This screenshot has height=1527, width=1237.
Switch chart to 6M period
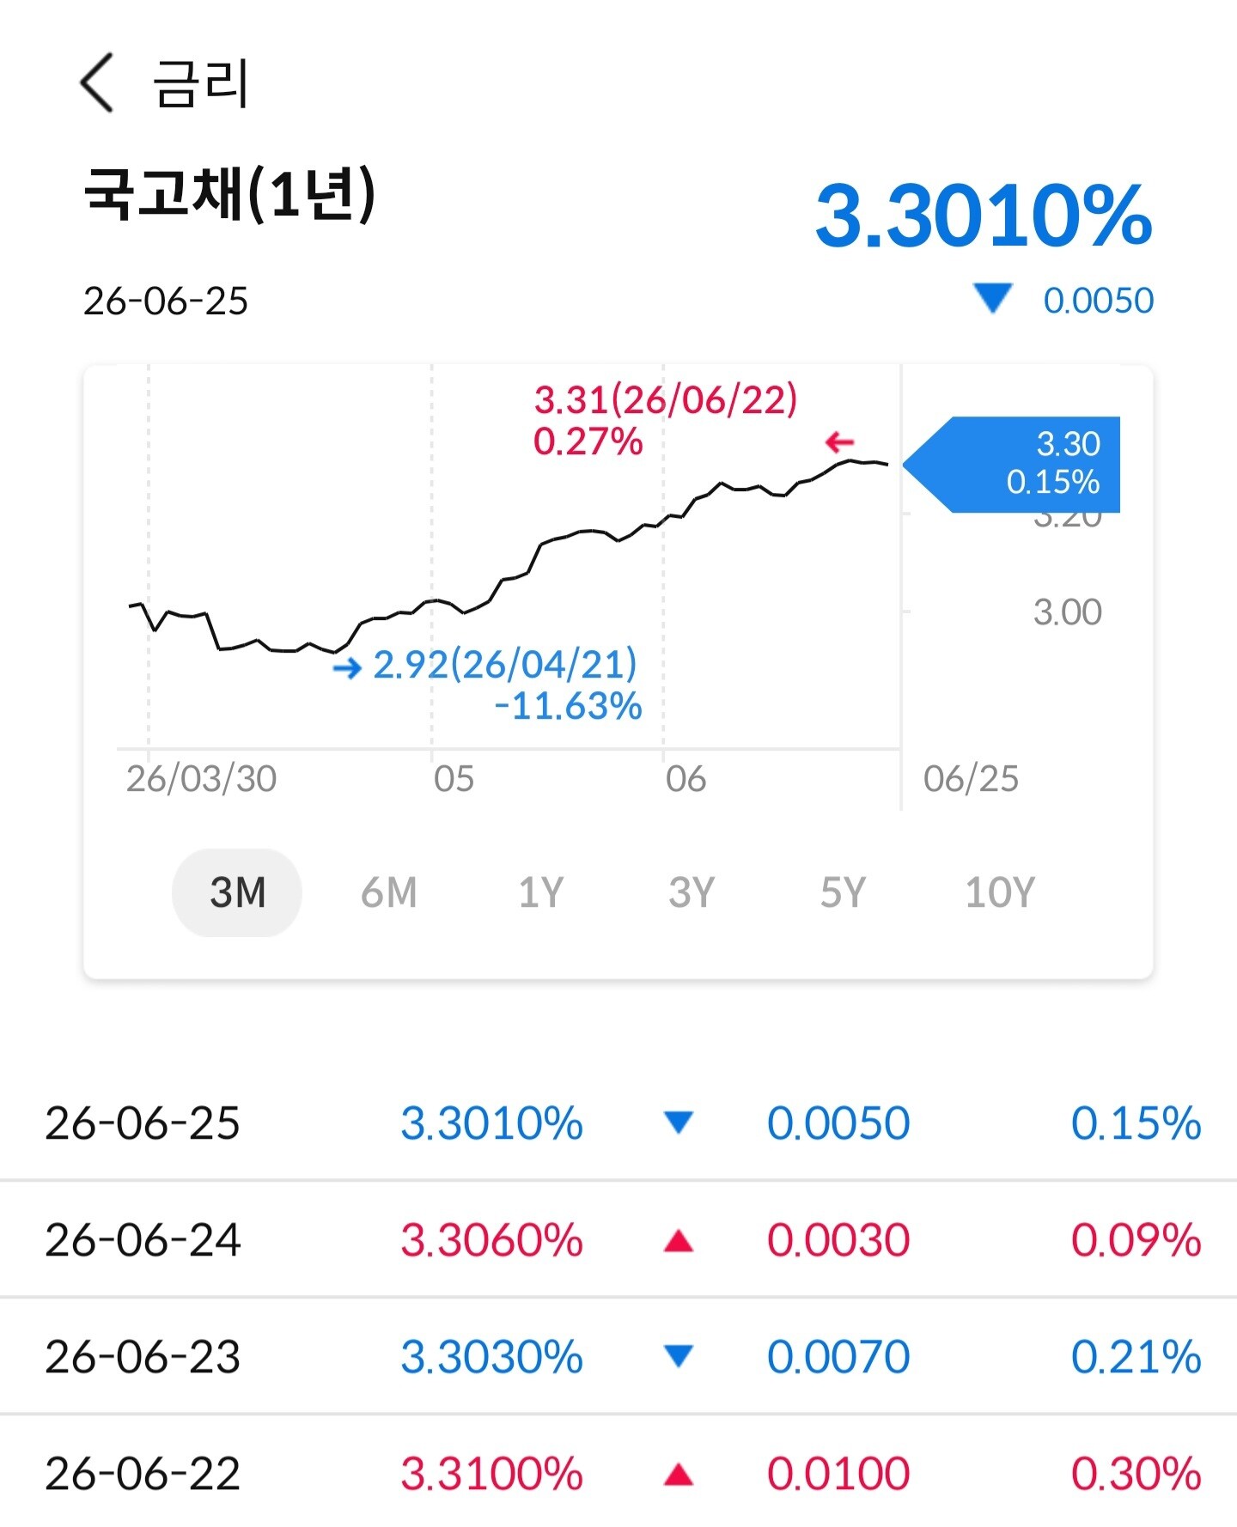click(389, 892)
